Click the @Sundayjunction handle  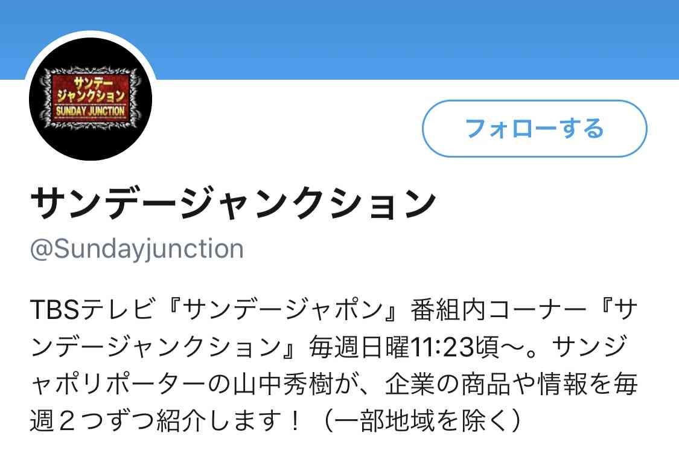pyautogui.click(x=137, y=249)
